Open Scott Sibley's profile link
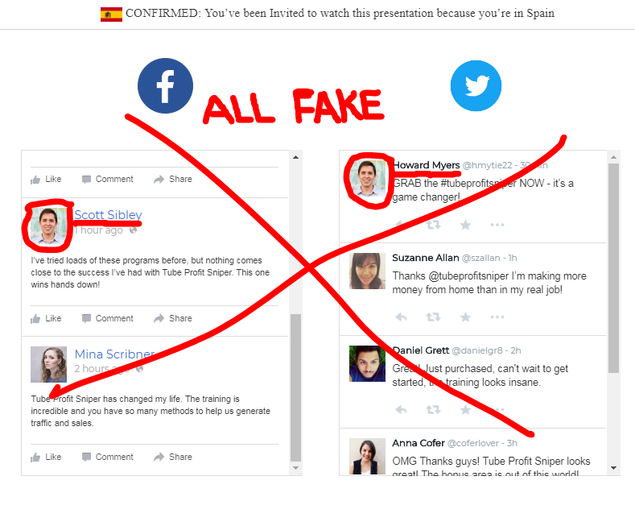 coord(108,215)
